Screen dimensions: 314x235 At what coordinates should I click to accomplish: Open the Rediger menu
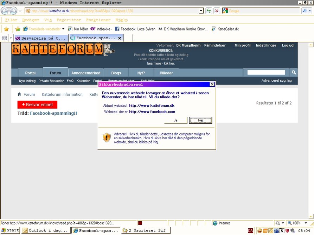(31, 20)
